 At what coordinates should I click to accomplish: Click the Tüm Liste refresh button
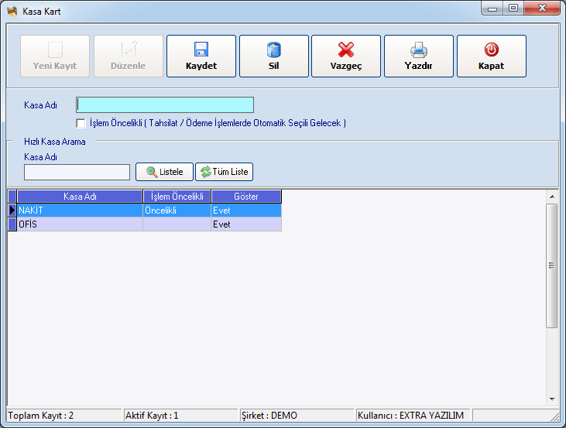(x=225, y=172)
